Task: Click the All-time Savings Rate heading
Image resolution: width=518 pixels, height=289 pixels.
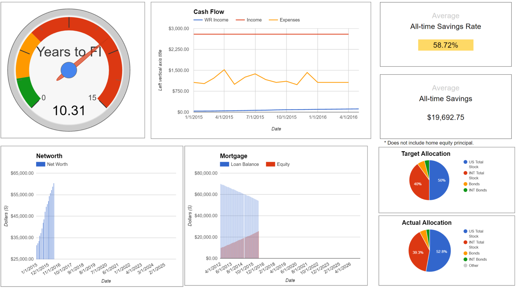Action: (445, 26)
